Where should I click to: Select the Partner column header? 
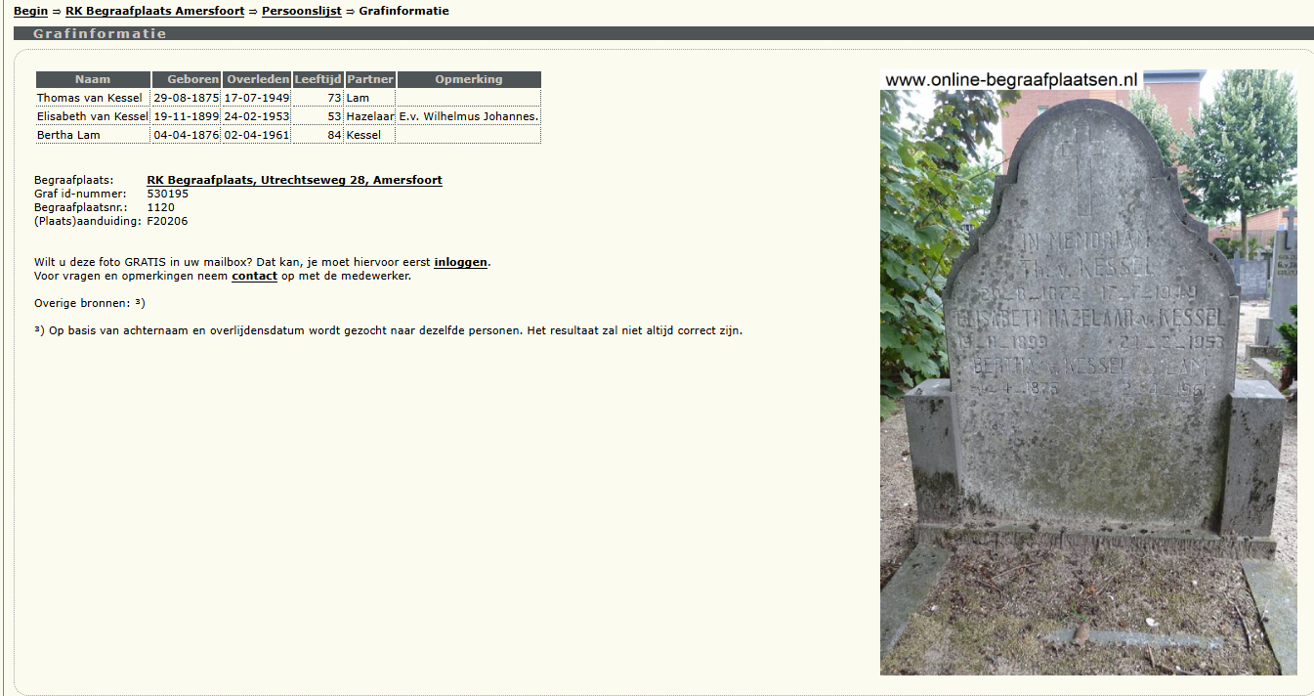[x=370, y=79]
